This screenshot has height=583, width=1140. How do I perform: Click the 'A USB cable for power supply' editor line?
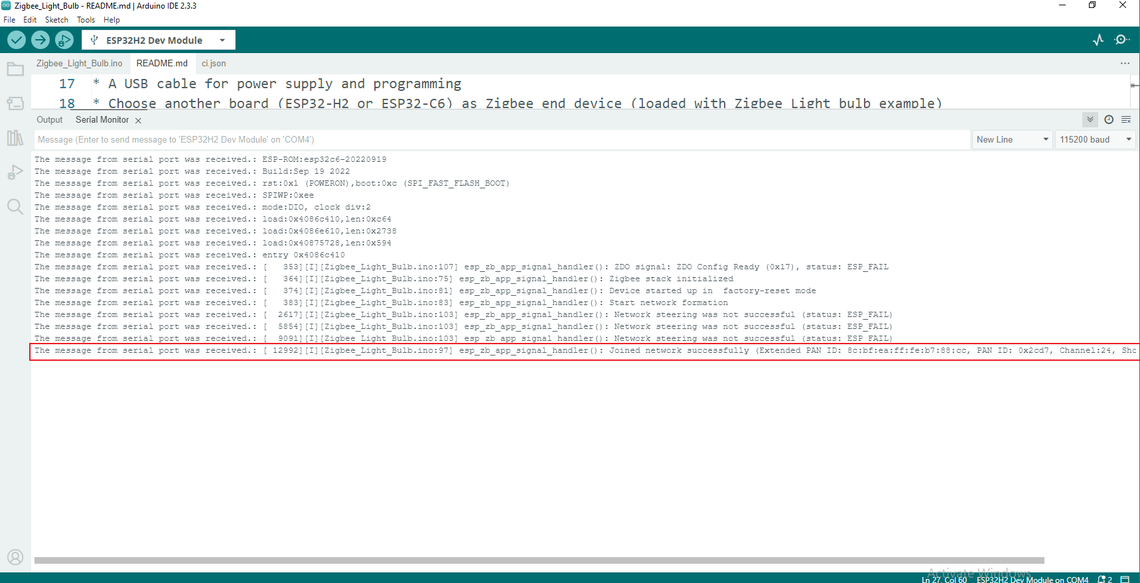click(x=277, y=84)
